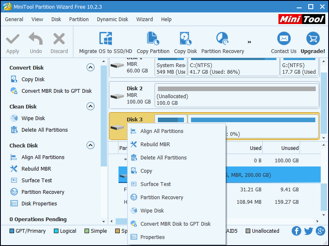Viewport: 329px width, 246px height.
Task: Click the 100.00 GB unused cell
Action: (x=287, y=161)
